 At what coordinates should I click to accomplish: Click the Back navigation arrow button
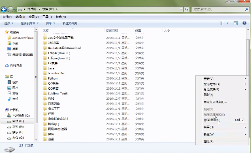4,9
